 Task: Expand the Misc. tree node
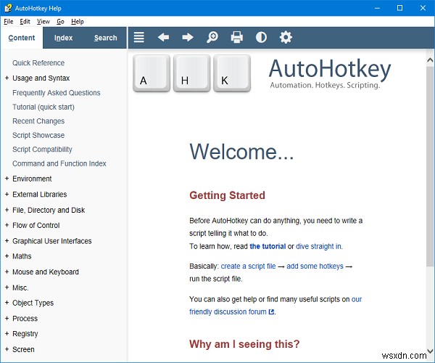tap(7, 287)
